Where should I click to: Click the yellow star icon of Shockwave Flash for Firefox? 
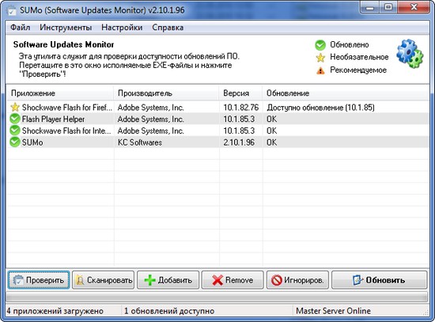(15, 107)
